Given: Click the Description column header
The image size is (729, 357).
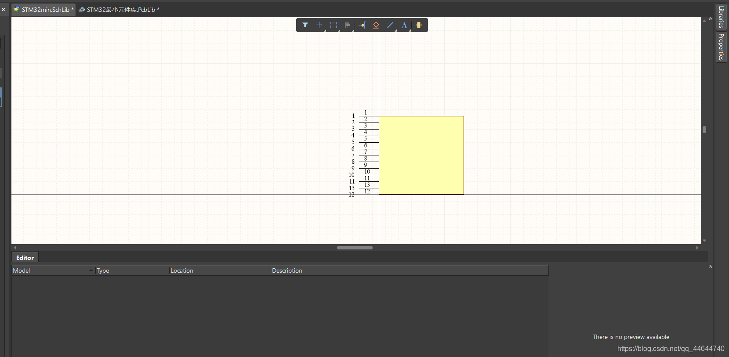Looking at the screenshot, I should (409, 270).
